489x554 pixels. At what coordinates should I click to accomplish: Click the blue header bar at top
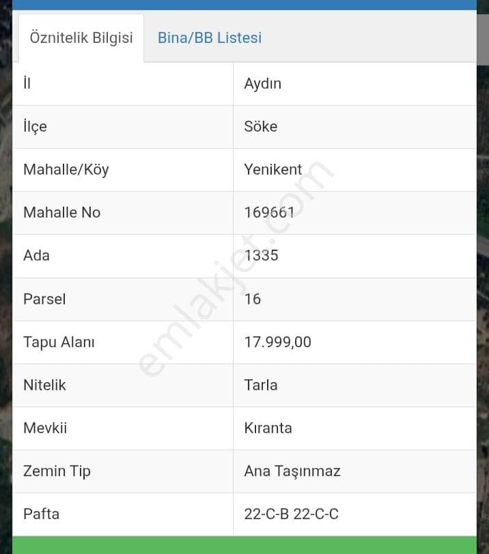(x=244, y=5)
